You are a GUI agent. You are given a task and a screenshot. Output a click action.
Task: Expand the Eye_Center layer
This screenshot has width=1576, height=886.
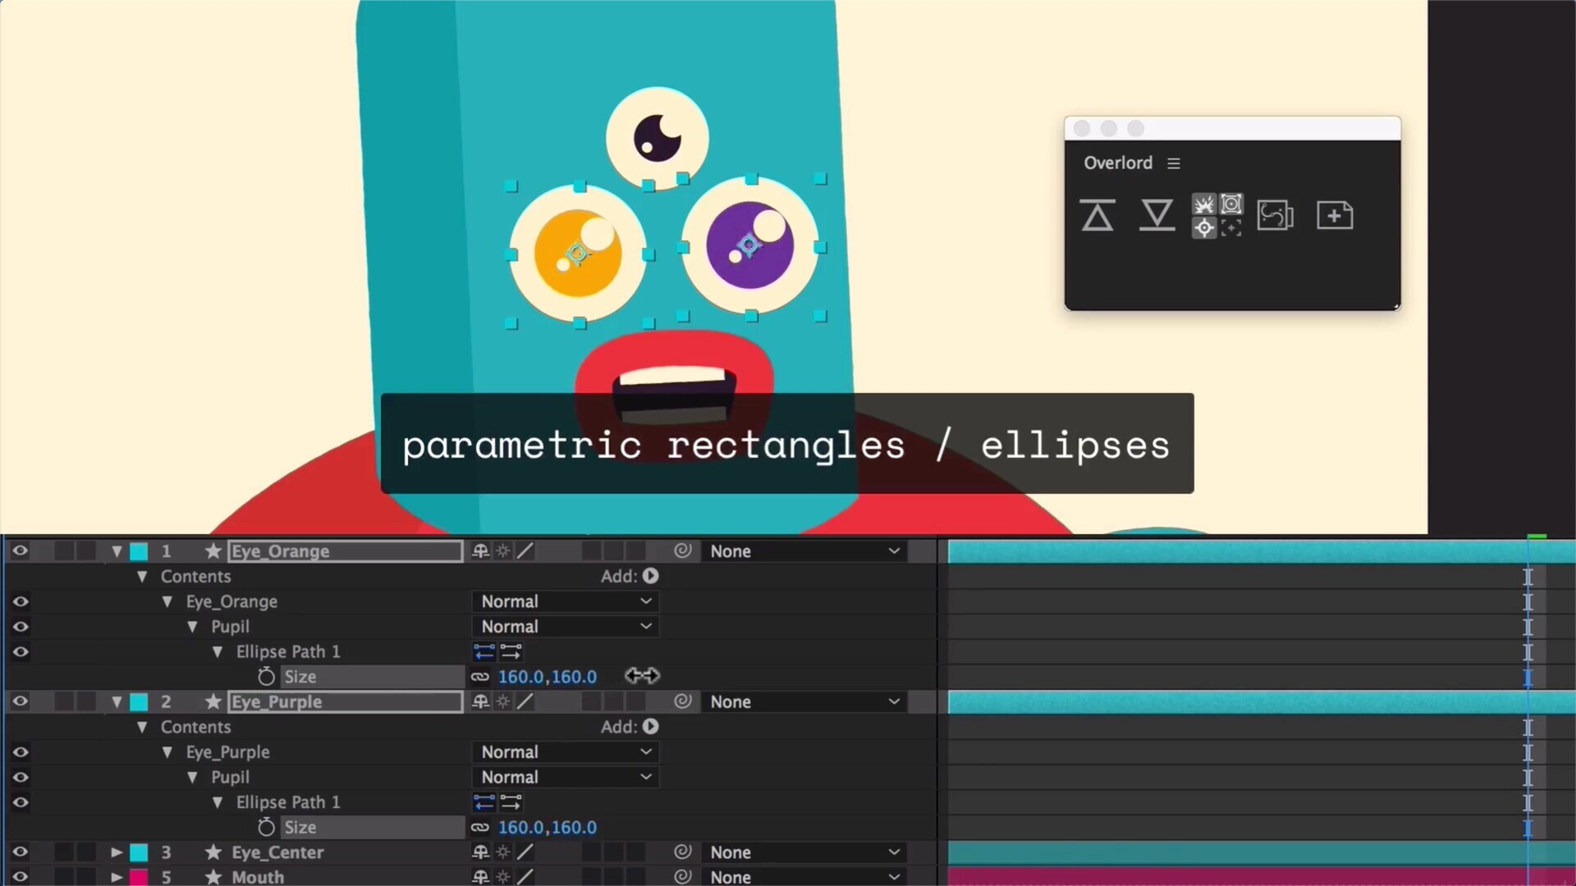[117, 852]
